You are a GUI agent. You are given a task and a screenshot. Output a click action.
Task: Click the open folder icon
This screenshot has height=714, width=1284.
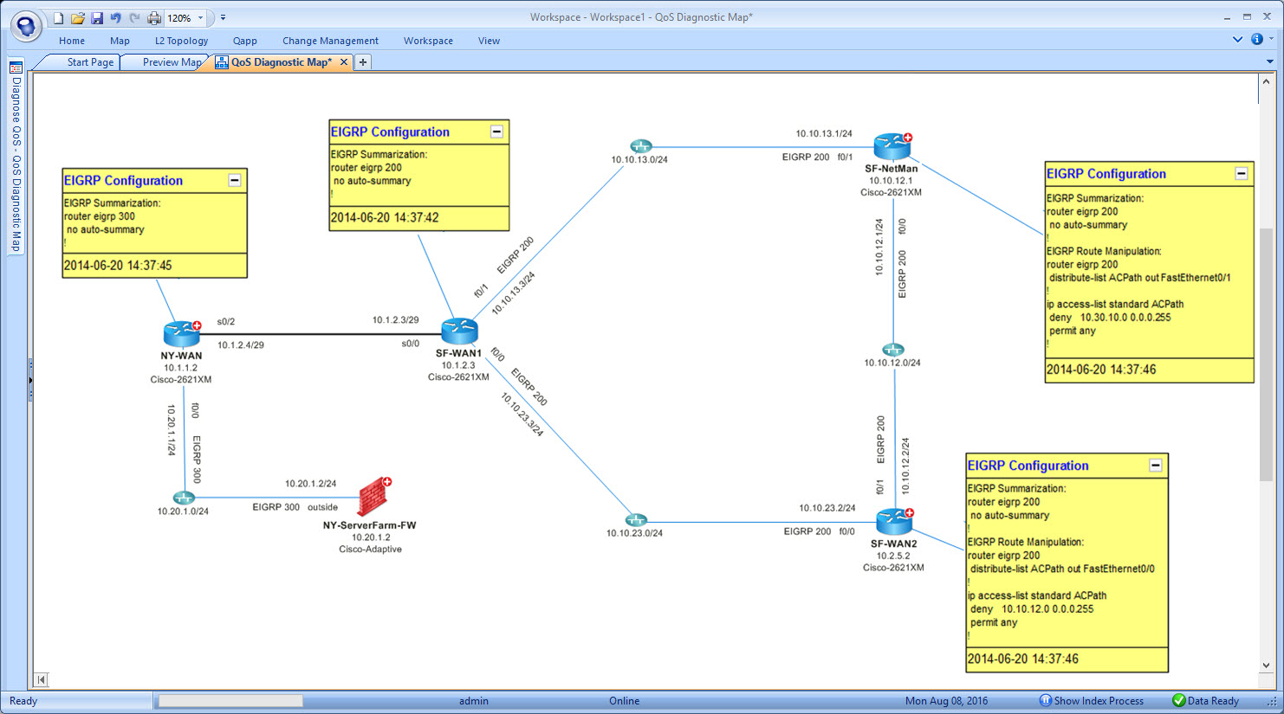click(78, 17)
